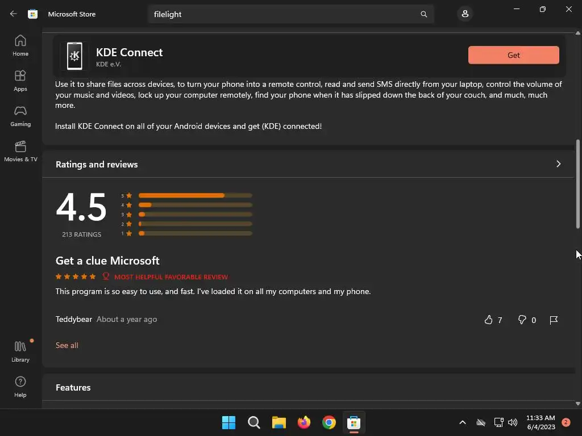Open notification badge showing 2
The image size is (582, 436).
point(566,422)
